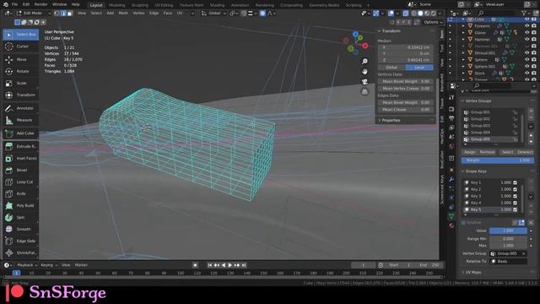Select the Add Cube tool
Viewport: 540px width, 304px height.
tap(20, 133)
